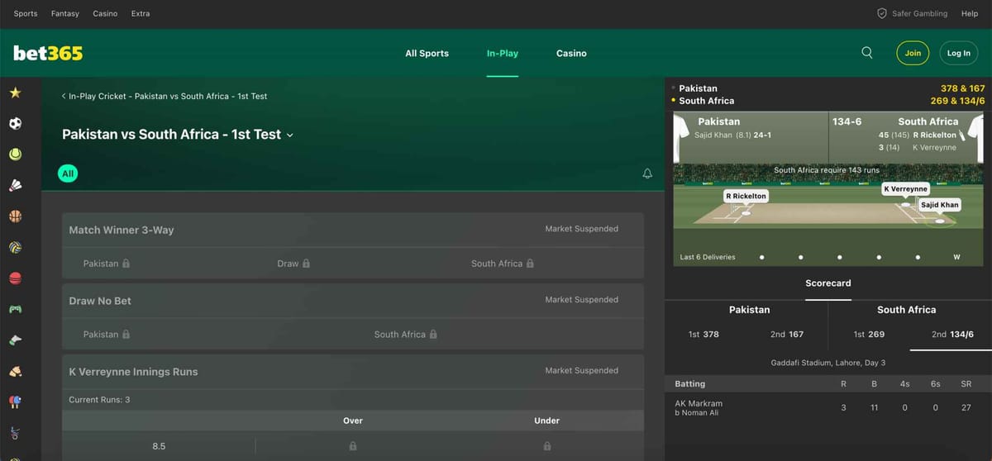This screenshot has height=461, width=992.
Task: Expand the match title dropdown chevron
Action: pyautogui.click(x=289, y=135)
